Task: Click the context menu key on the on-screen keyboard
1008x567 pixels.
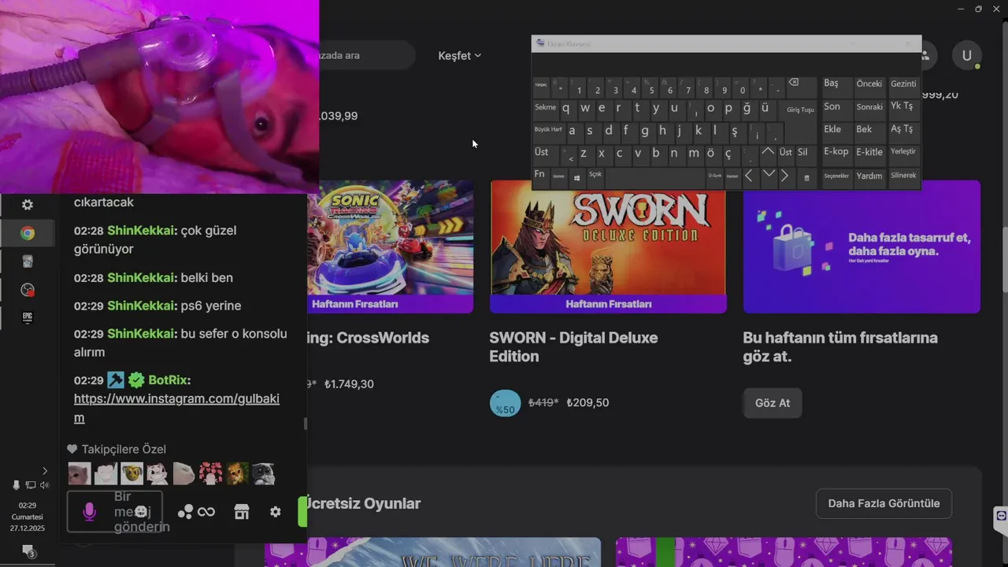Action: [806, 178]
